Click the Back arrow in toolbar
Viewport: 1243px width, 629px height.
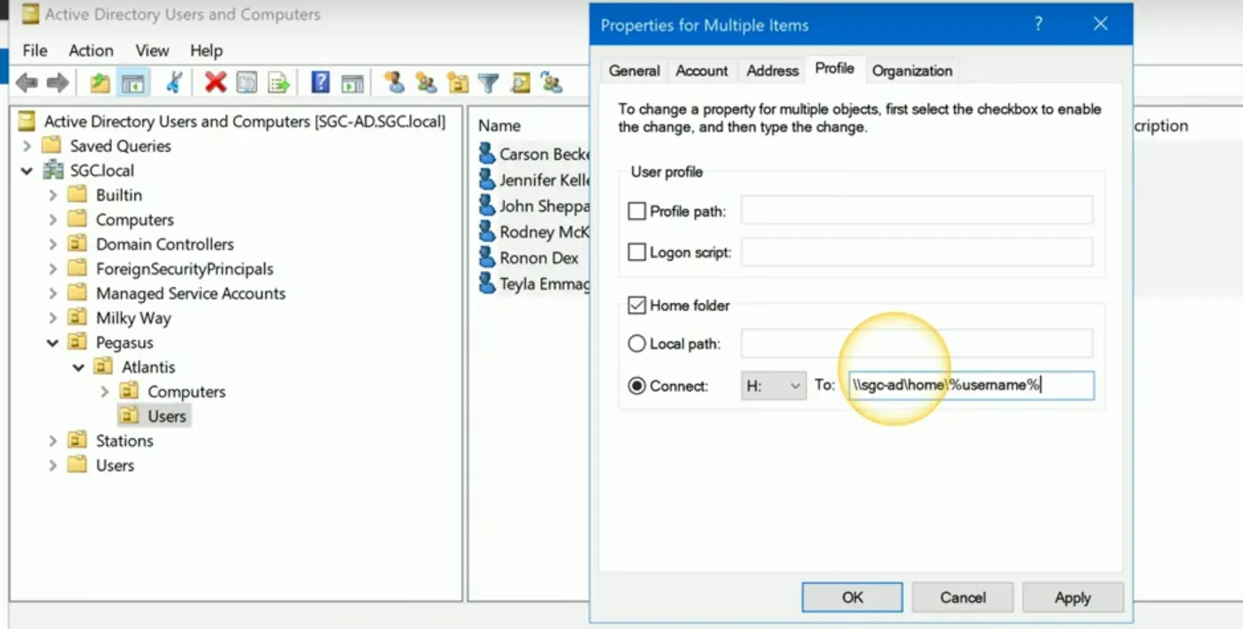pos(26,83)
